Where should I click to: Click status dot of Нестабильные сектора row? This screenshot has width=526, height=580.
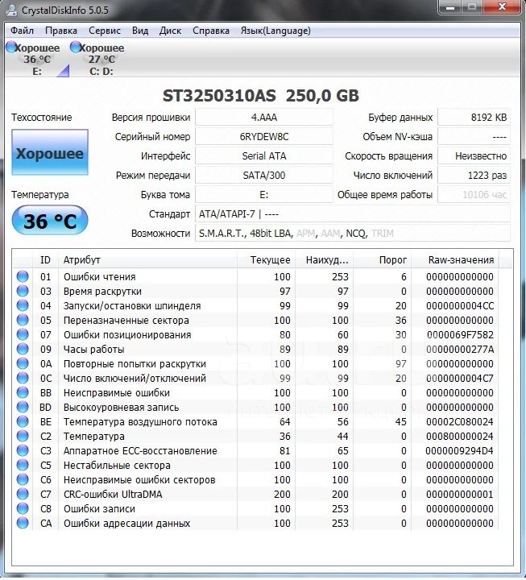[23, 465]
